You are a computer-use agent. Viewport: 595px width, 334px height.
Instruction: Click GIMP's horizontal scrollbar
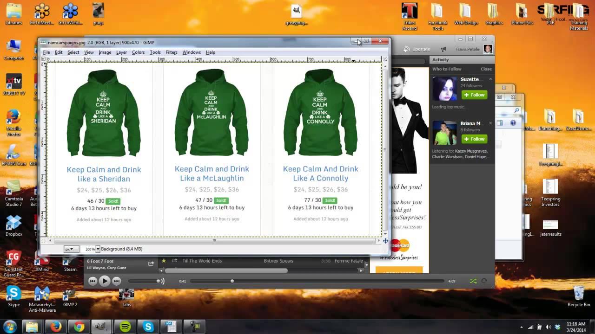(x=214, y=241)
